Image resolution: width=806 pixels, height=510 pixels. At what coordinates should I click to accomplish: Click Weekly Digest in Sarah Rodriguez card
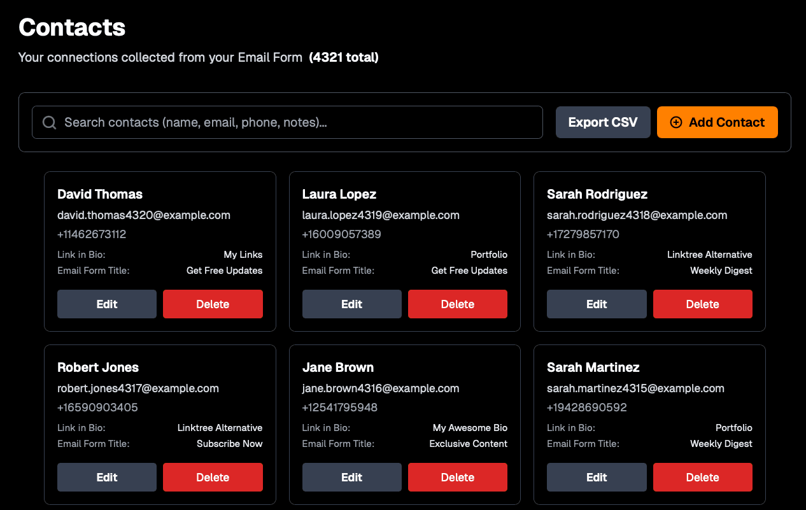point(721,271)
